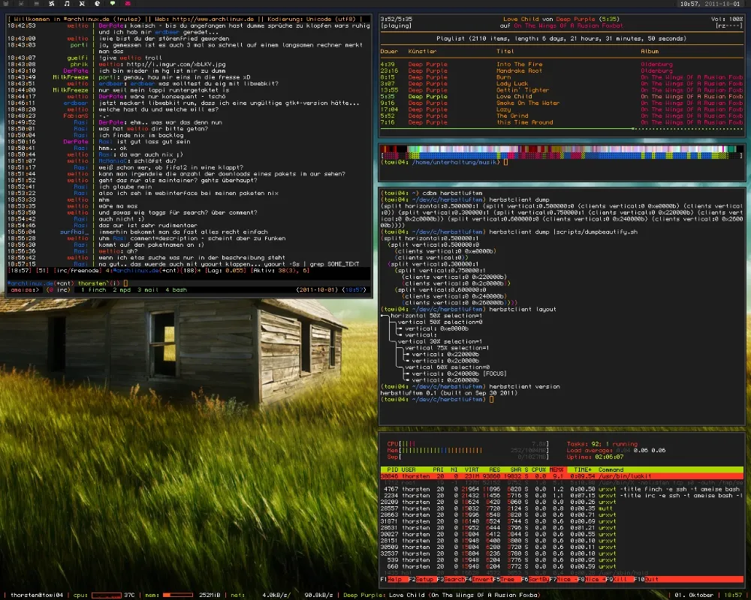Open the music note icon in the system tray
The height and width of the screenshot is (600, 751).
[x=67, y=4]
